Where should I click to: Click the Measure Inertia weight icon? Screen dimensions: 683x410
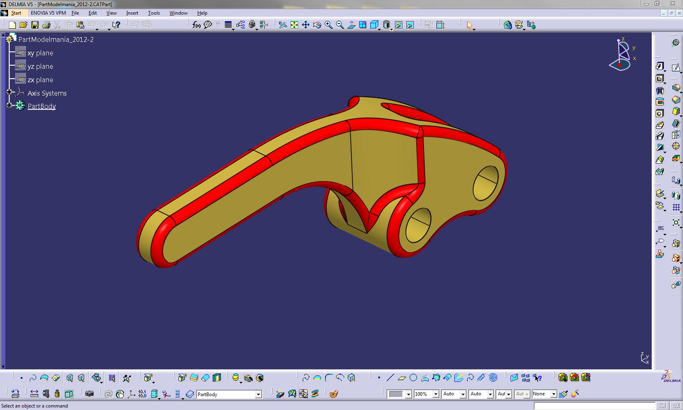point(57,394)
